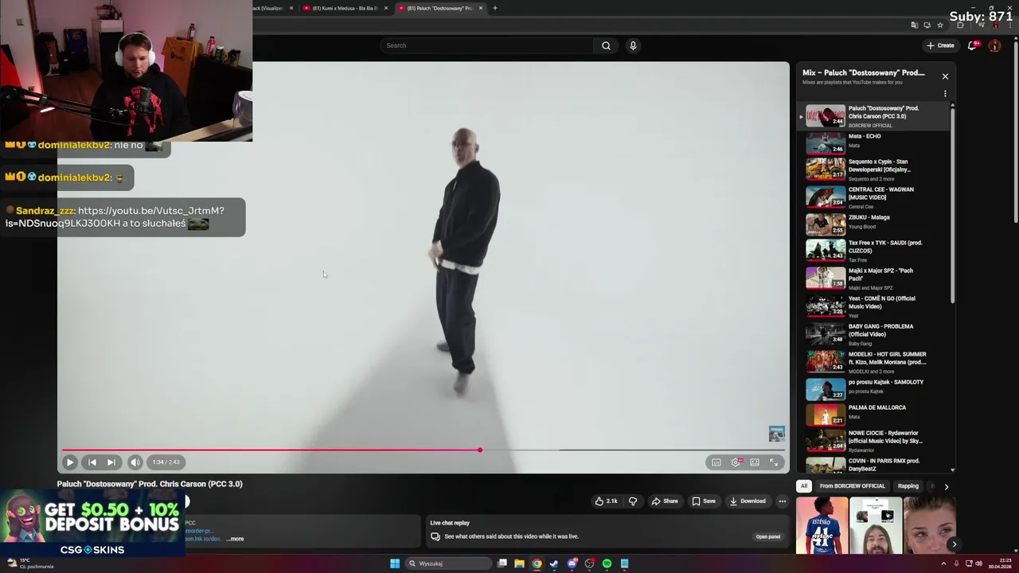Click the red progress bar scrubber
The height and width of the screenshot is (573, 1019).
(480, 450)
